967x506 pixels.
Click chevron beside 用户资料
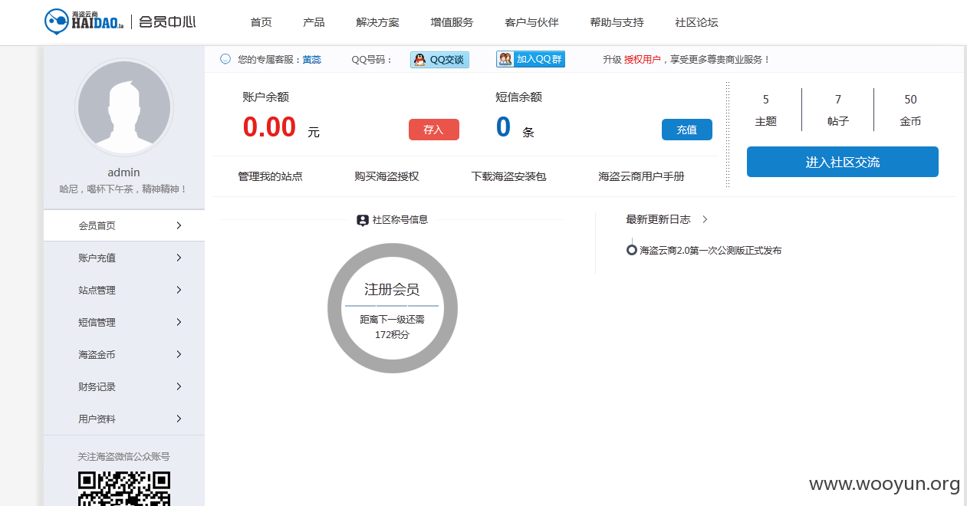pyautogui.click(x=179, y=419)
